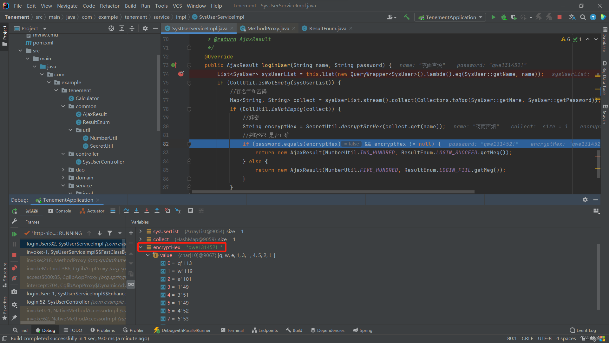Click Step Over in debug toolbar
The height and width of the screenshot is (343, 609).
(126, 211)
